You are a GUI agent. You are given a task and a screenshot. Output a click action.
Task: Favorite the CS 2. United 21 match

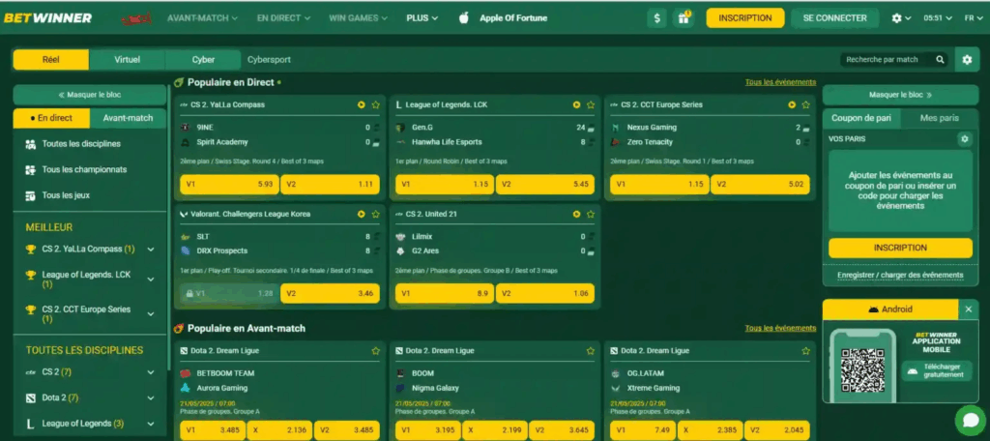[591, 214]
